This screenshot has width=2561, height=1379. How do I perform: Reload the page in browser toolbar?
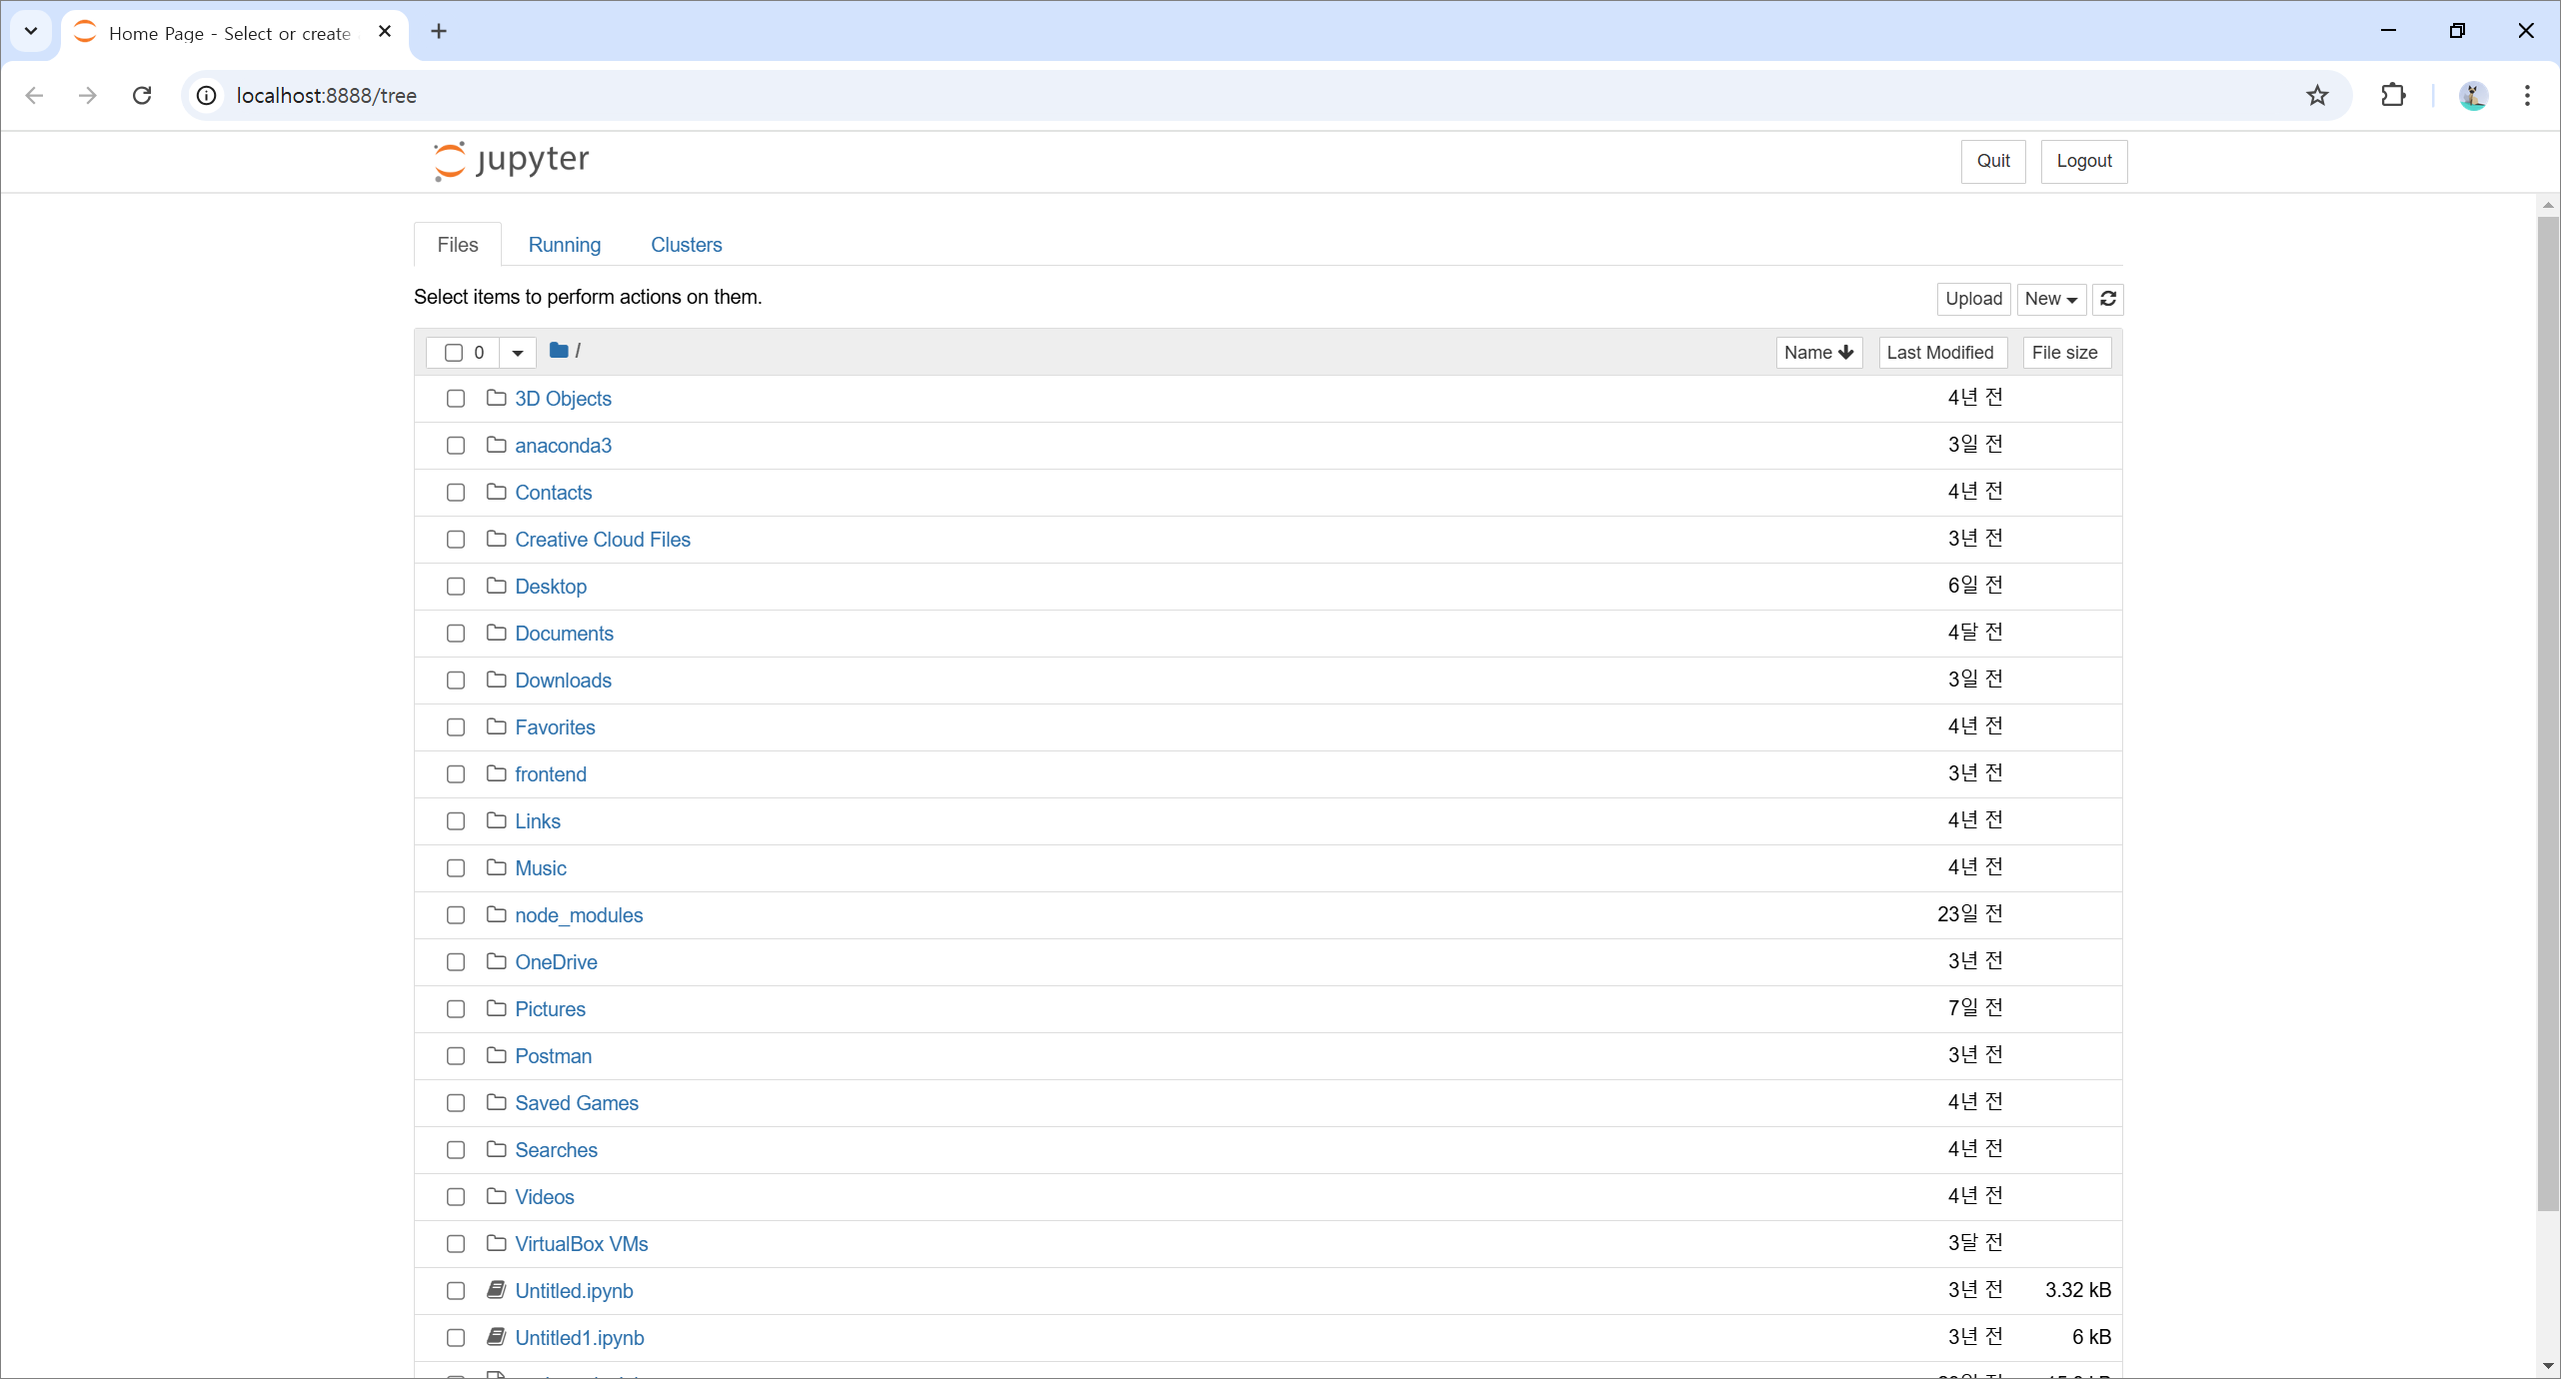click(142, 96)
